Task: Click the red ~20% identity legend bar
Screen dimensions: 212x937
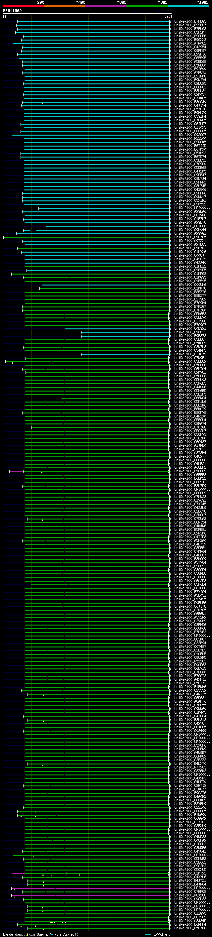Action: (x=24, y=6)
